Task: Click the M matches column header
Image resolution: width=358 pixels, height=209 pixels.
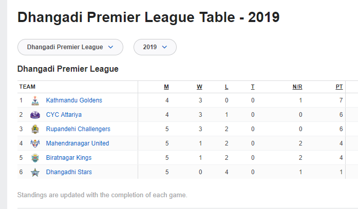Action: (166, 87)
